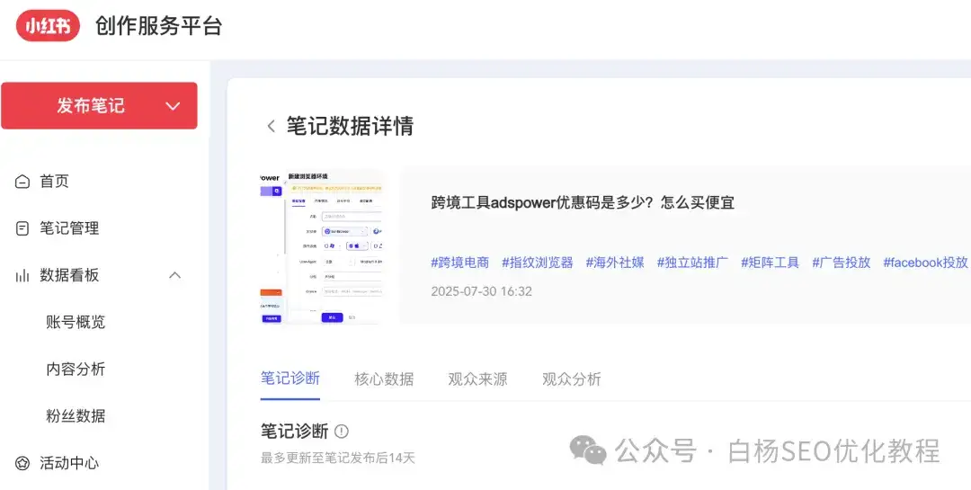Image resolution: width=971 pixels, height=490 pixels.
Task: Select 数据看板 in the sidebar
Action: coord(69,275)
